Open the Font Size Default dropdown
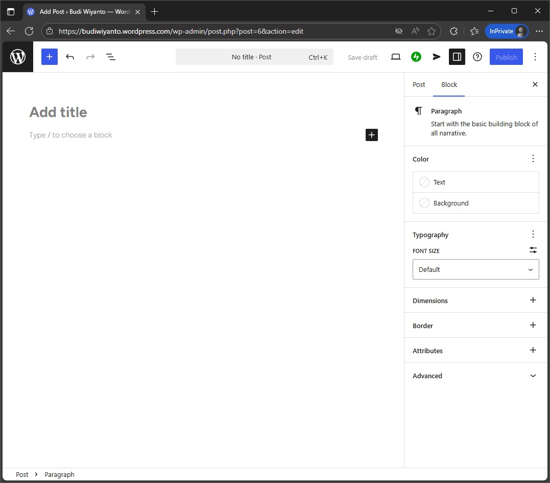The width and height of the screenshot is (550, 483). click(475, 269)
